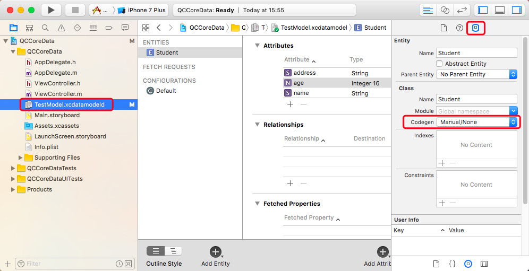Expand the Supporting Files folder
This screenshot has height=271, width=529.
coord(21,158)
